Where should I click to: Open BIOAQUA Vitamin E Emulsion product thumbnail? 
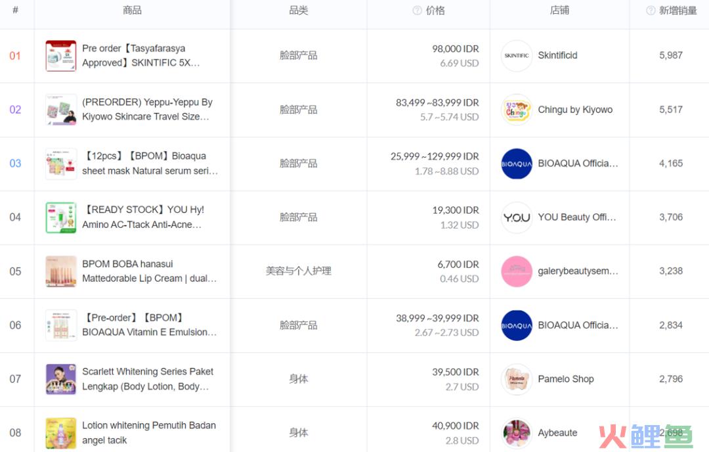pyautogui.click(x=61, y=325)
